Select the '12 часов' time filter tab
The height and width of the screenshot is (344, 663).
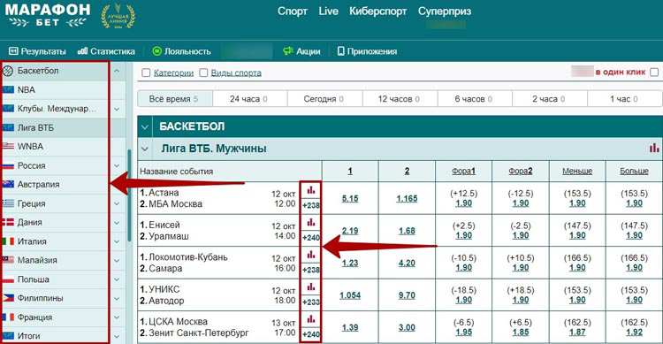[x=400, y=99]
